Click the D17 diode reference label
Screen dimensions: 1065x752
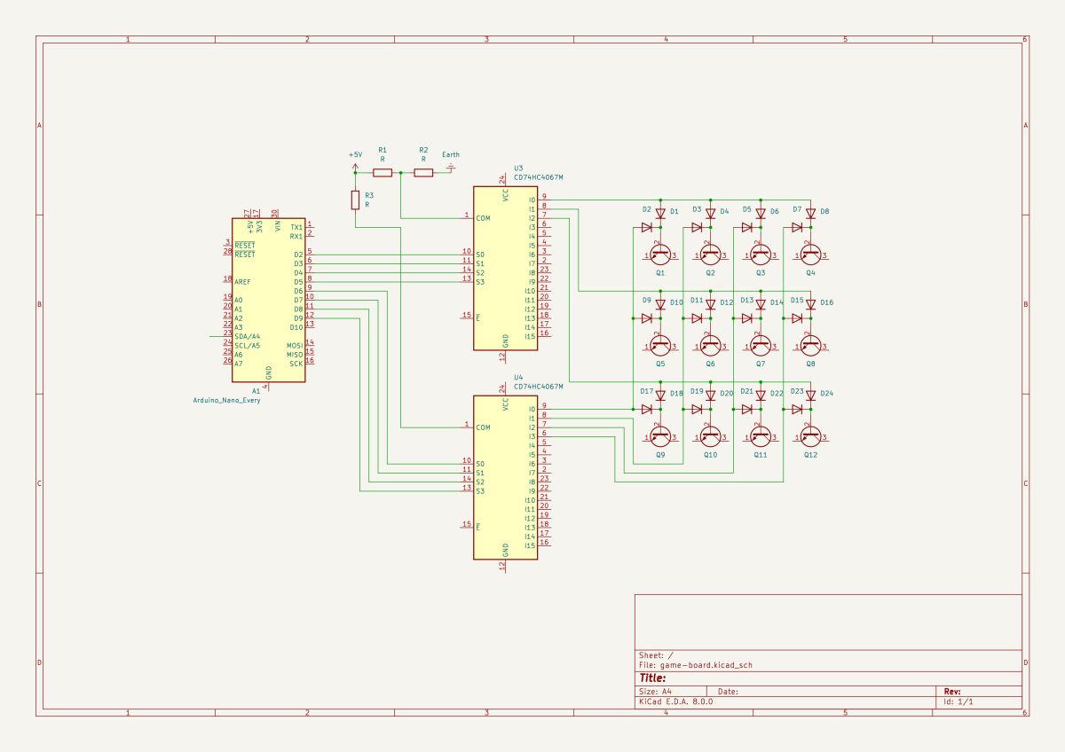646,391
